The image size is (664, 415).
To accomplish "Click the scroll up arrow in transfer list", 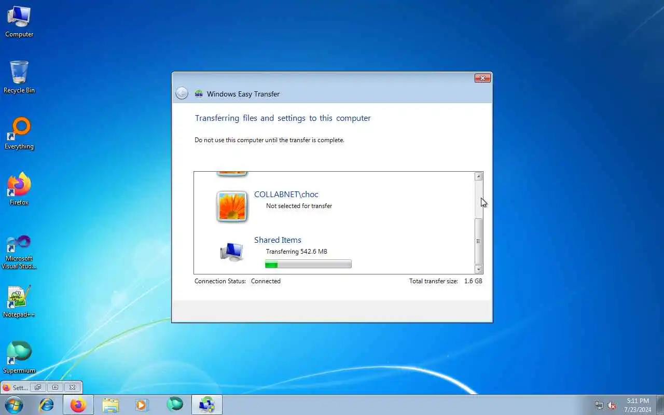I will point(479,176).
